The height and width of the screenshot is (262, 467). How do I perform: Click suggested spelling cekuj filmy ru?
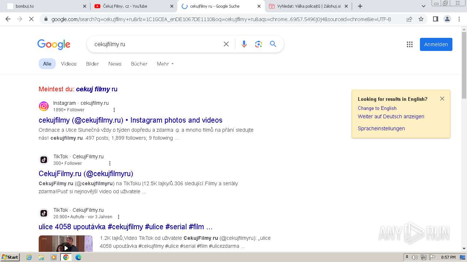click(x=97, y=89)
